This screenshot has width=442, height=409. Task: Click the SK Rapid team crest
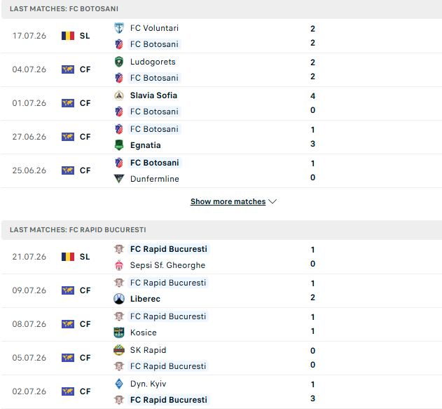(119, 350)
